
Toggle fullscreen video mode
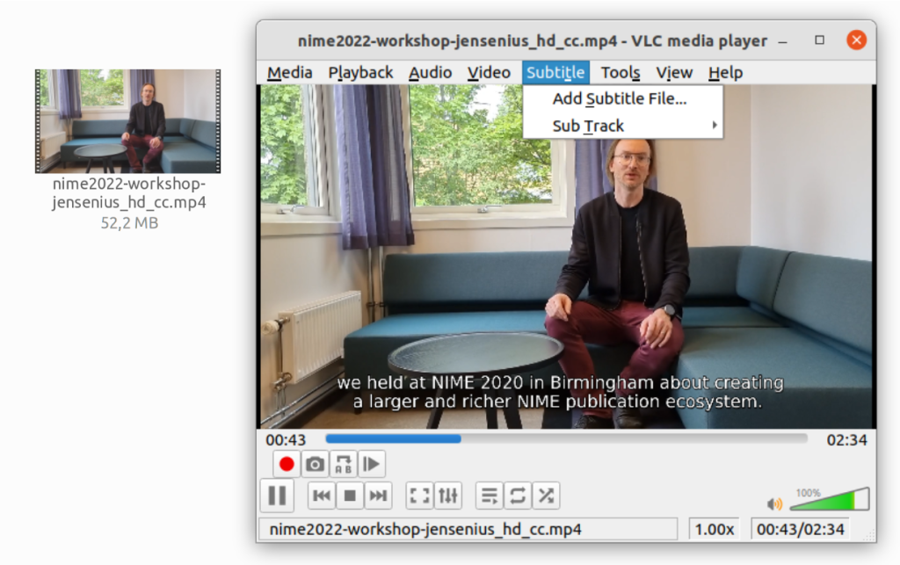tap(419, 496)
